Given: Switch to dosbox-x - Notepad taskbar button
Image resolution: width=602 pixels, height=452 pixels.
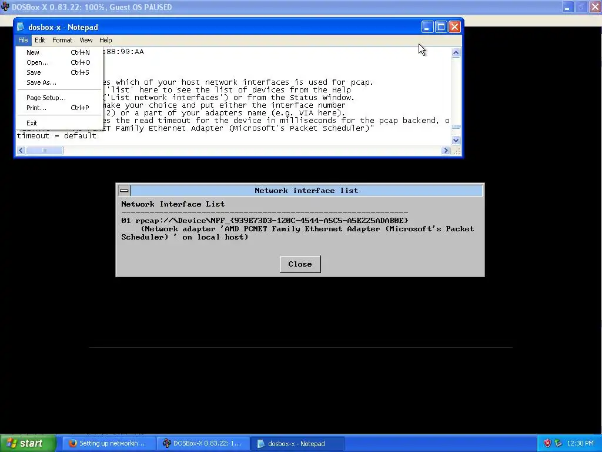Looking at the screenshot, I should [297, 444].
